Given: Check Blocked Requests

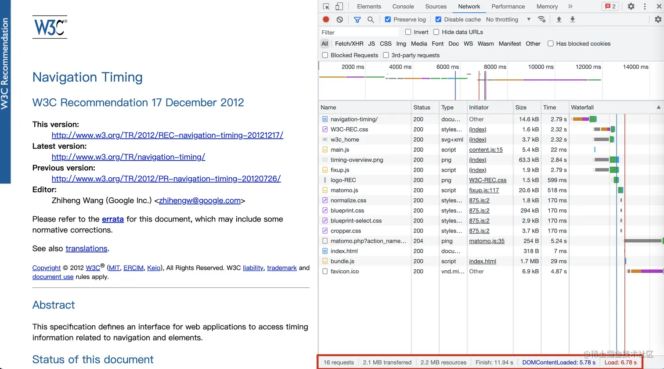Looking at the screenshot, I should (x=325, y=55).
